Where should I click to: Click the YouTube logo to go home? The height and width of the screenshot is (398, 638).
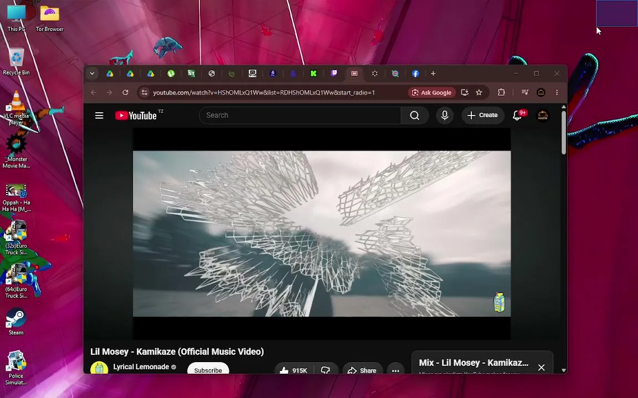[x=136, y=116]
